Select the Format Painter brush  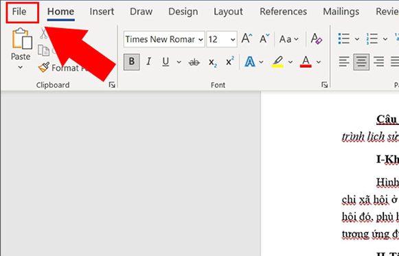44,68
